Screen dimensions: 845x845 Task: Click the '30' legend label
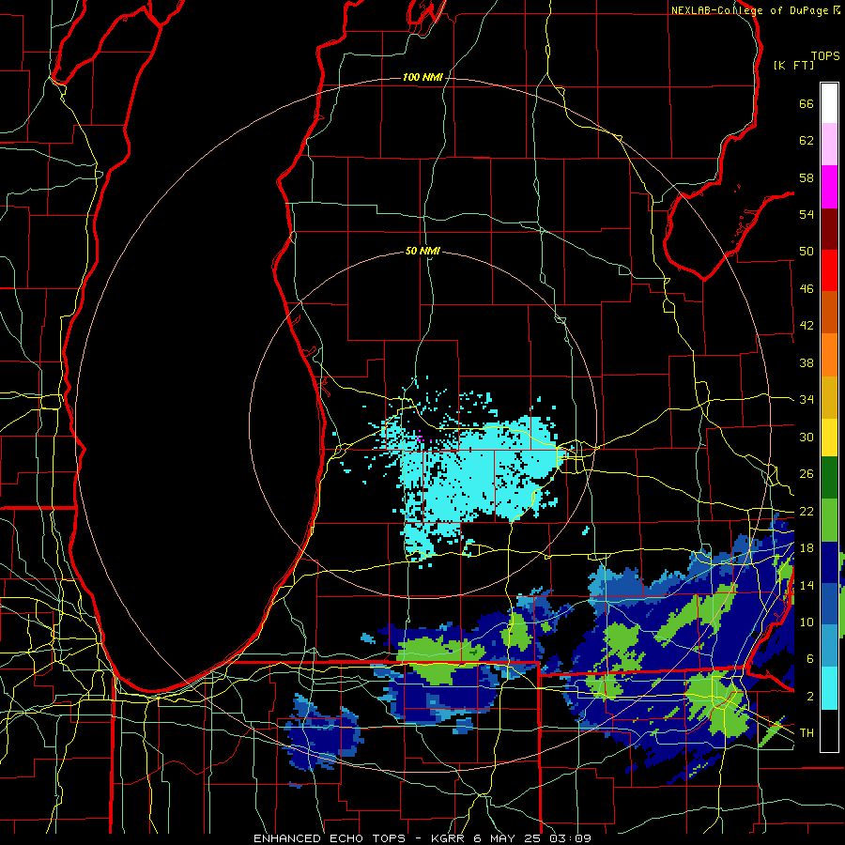point(807,437)
